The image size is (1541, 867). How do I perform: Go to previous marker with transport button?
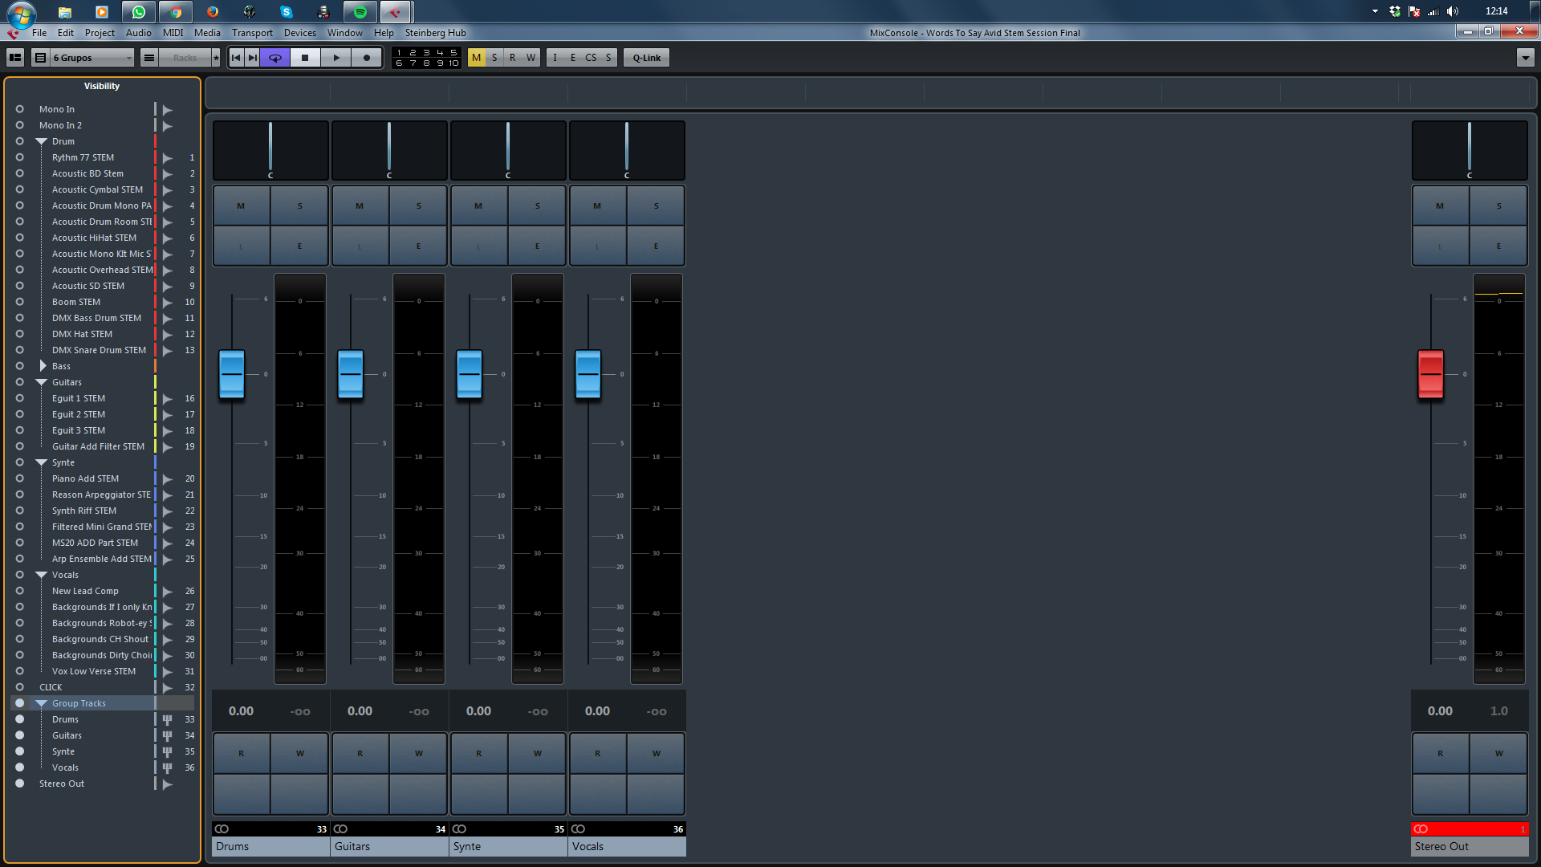point(236,58)
